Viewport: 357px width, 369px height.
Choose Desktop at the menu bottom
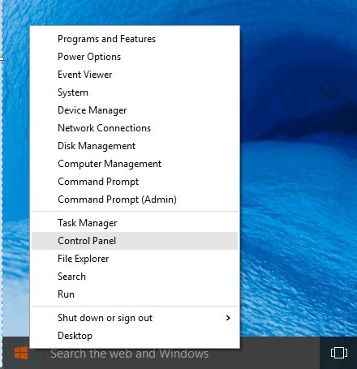pyautogui.click(x=135, y=336)
